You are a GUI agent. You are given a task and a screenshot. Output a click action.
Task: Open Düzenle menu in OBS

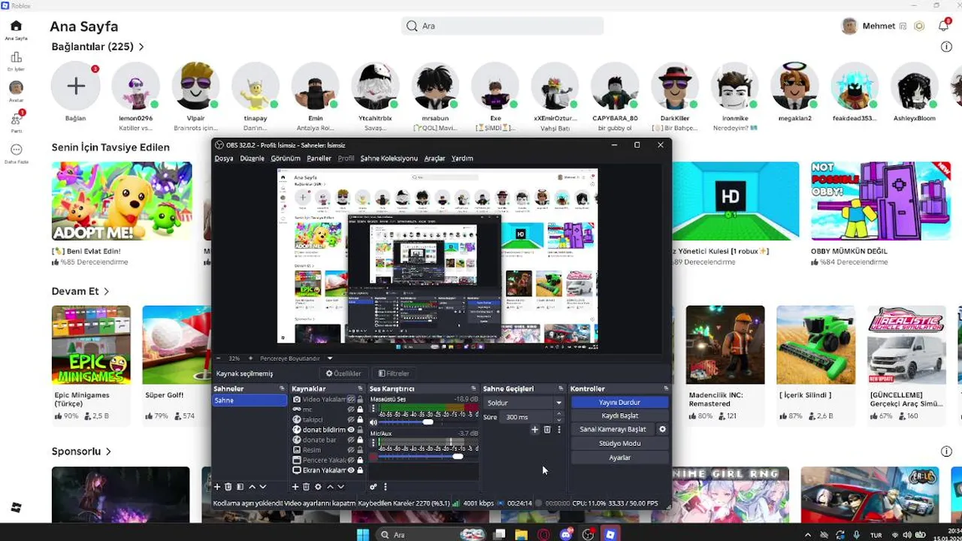[252, 159]
